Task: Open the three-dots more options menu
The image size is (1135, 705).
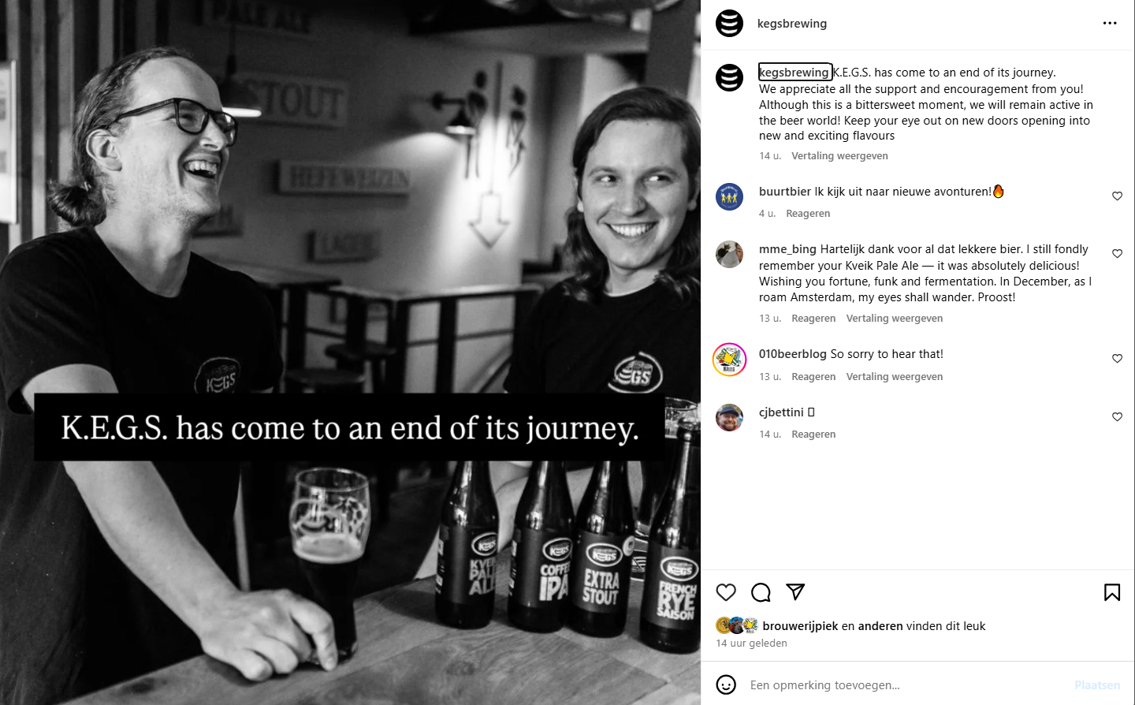Action: click(x=1110, y=23)
